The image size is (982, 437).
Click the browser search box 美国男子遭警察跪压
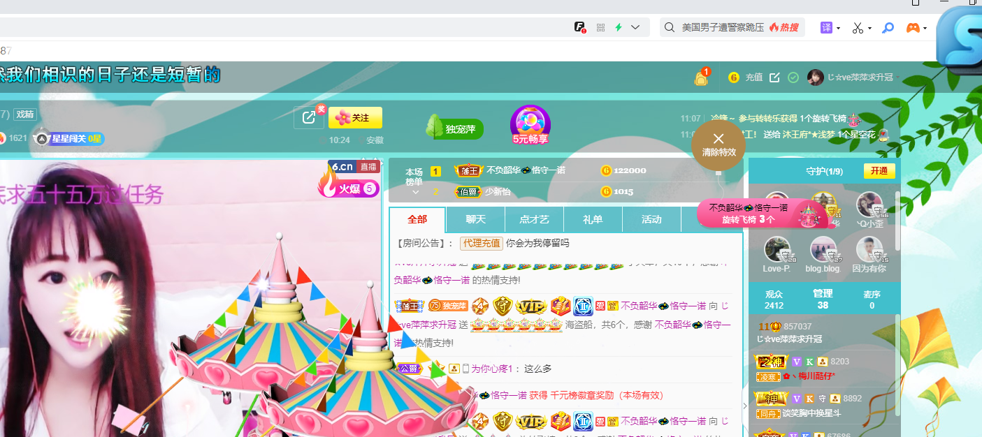723,27
